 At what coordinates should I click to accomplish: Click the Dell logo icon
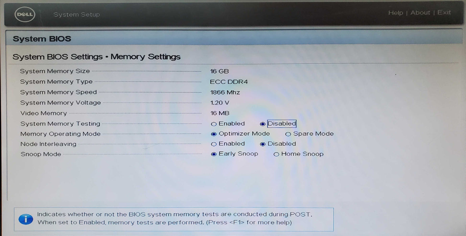25,14
